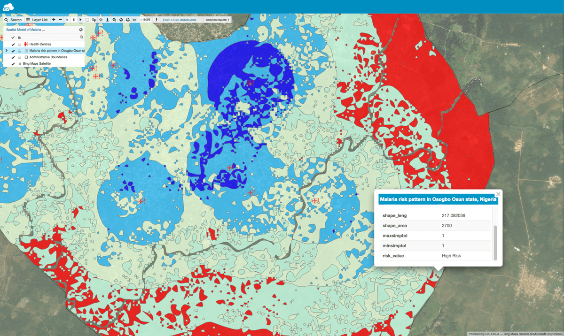This screenshot has width=564, height=336.
Task: Collapse the toolbar with the chevron icon
Action: 67,20
